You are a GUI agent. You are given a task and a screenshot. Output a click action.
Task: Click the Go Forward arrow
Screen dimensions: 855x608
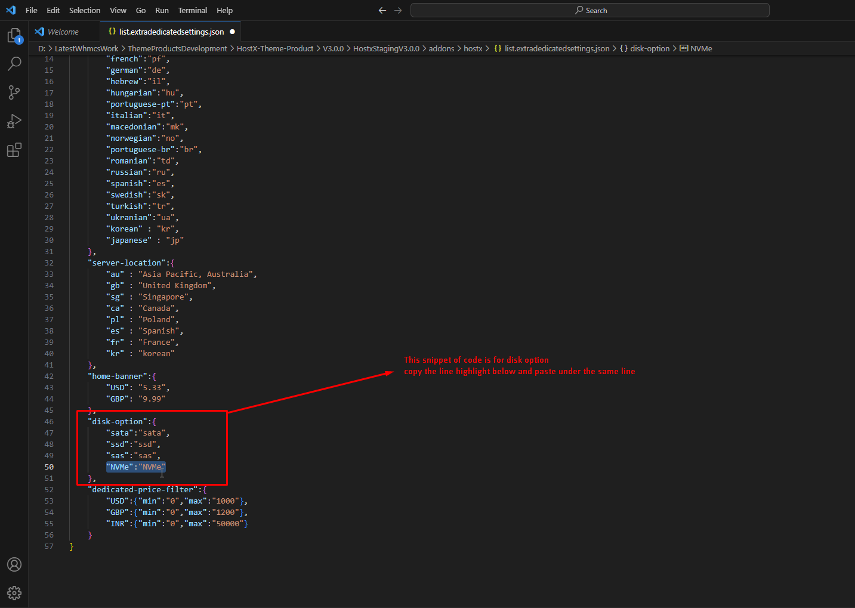[x=398, y=10]
